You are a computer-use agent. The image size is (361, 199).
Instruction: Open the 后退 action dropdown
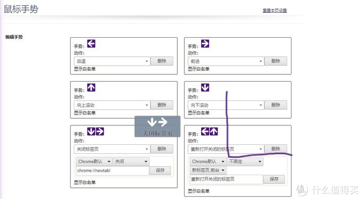(x=112, y=61)
